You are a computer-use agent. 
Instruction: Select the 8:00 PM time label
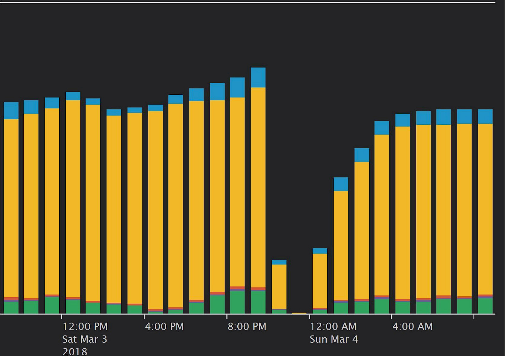247,326
